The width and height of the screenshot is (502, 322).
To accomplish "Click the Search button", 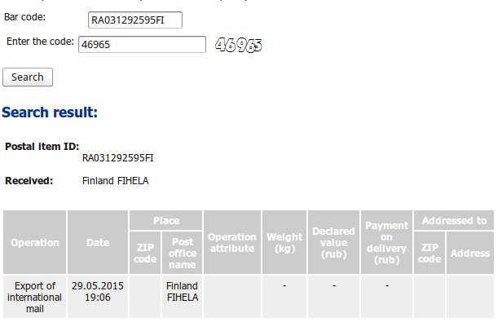I will [28, 77].
